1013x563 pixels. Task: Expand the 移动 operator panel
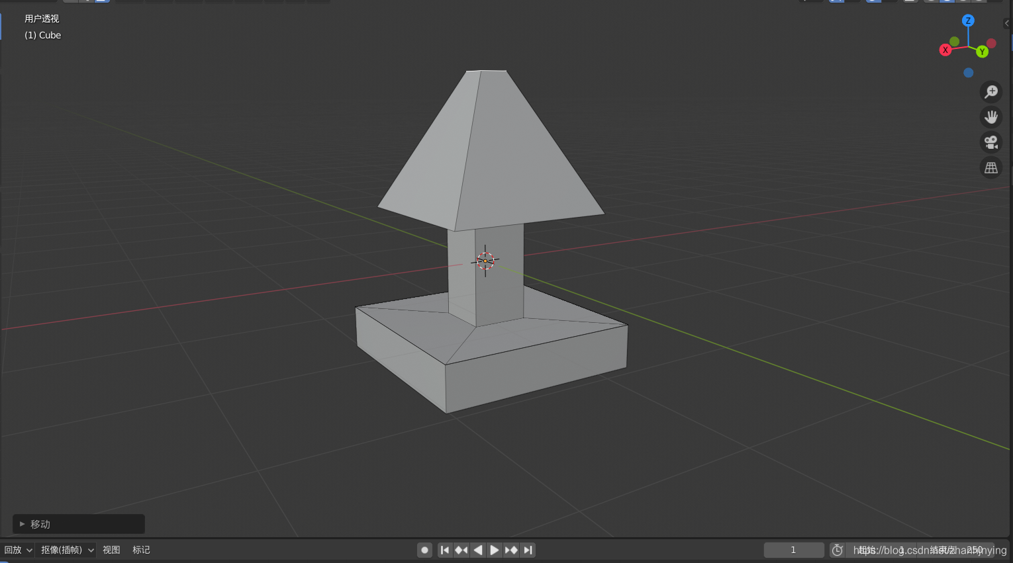(79, 524)
